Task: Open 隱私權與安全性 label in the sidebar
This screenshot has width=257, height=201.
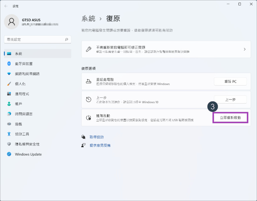Action: 27,144
